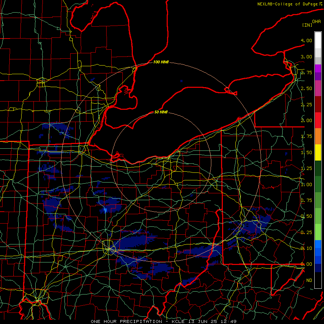The height and width of the screenshot is (324, 324).
Task: Click the 0.25 legend value
Action: point(306,233)
